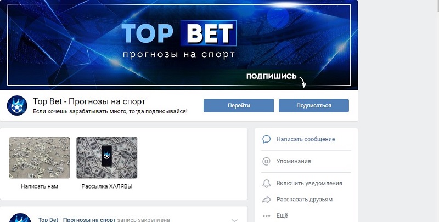
Task: Select Написать сообщение menu item
Action: 306,139
